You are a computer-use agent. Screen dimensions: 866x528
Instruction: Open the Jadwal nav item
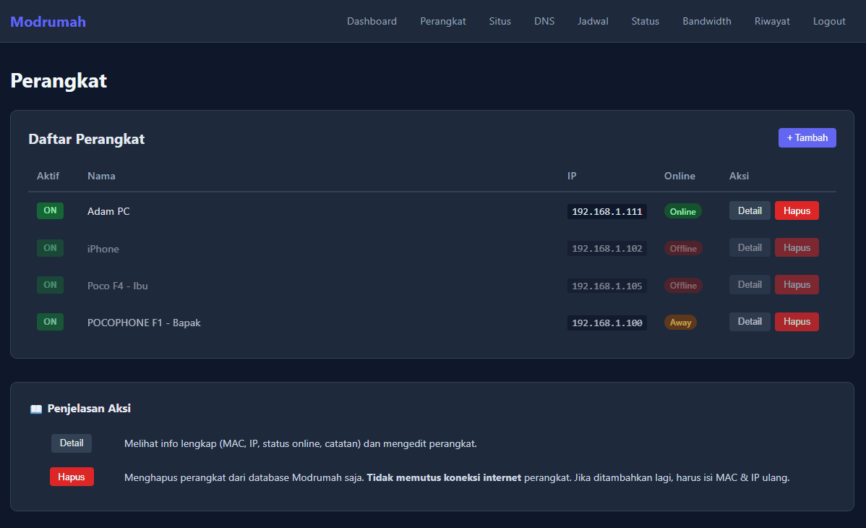(593, 21)
